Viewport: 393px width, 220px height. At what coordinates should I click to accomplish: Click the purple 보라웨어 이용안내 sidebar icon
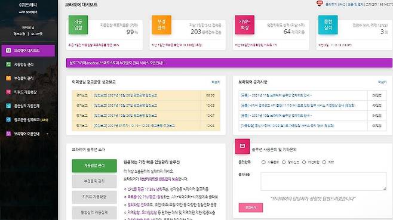click(8, 134)
